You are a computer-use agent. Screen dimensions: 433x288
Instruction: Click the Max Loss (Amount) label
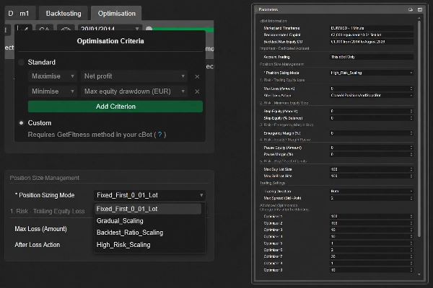(40, 229)
